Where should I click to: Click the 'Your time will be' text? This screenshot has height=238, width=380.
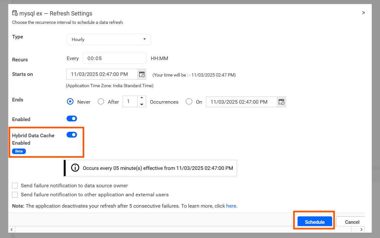pos(194,75)
